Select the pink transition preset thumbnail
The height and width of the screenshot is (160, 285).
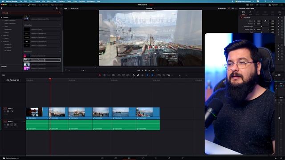click(27, 56)
